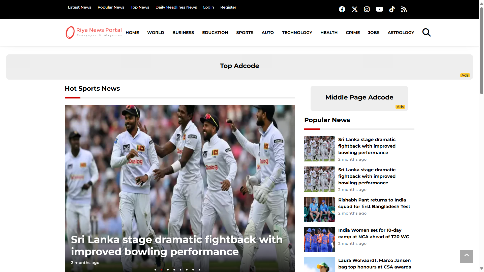484x272 pixels.
Task: Open the ASTROLOGY navigation item
Action: (401, 32)
